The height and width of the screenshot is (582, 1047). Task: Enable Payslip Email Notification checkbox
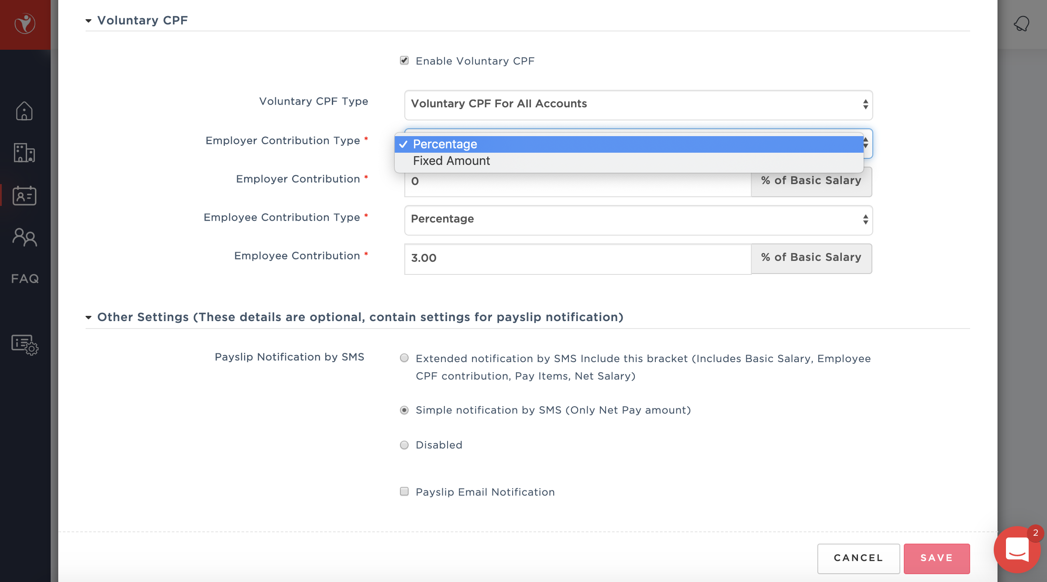(x=404, y=492)
